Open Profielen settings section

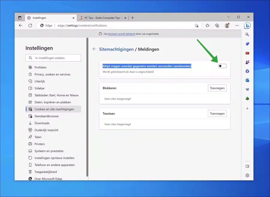pyautogui.click(x=53, y=67)
